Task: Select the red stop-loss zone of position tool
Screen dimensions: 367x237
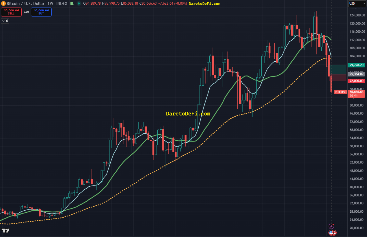Action: point(340,78)
